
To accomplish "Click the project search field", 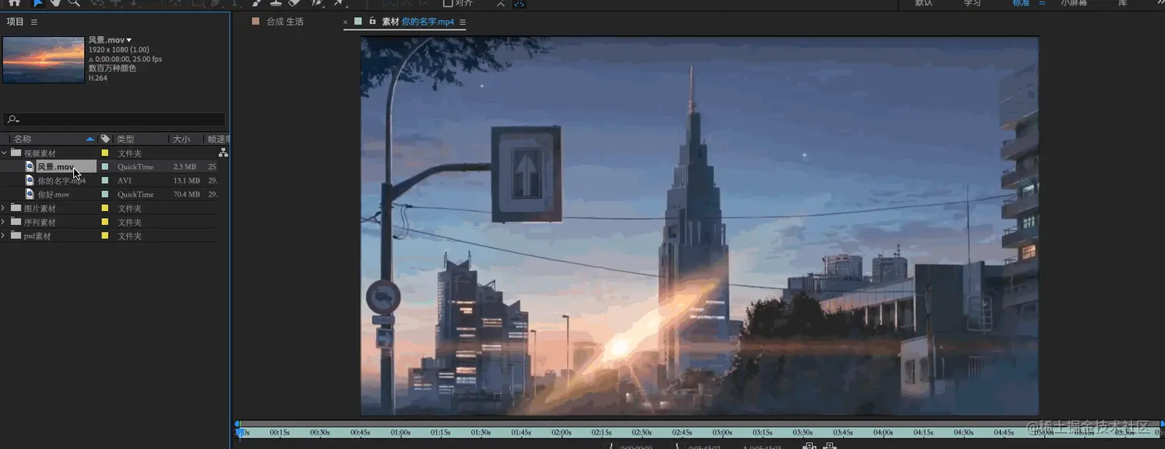I will 114,119.
